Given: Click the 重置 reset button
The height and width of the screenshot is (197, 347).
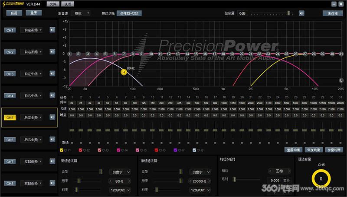Looking at the screenshot, I should click(x=34, y=13).
